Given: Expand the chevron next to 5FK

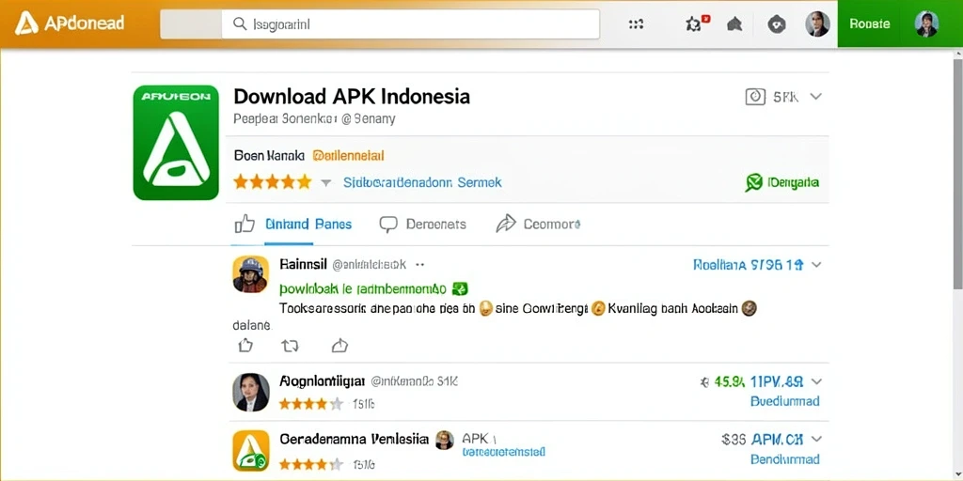Looking at the screenshot, I should [x=815, y=97].
